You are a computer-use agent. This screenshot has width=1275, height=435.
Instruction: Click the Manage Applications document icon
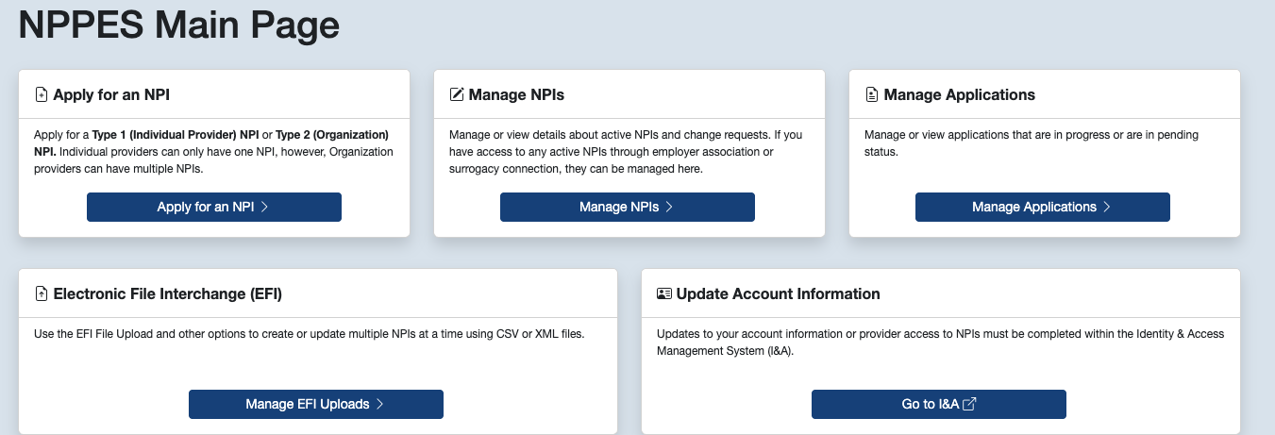872,95
